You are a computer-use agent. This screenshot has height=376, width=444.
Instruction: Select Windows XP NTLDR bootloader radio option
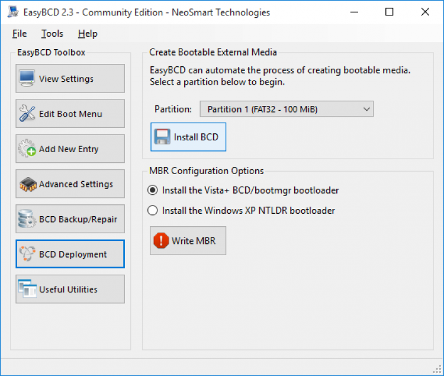(153, 210)
